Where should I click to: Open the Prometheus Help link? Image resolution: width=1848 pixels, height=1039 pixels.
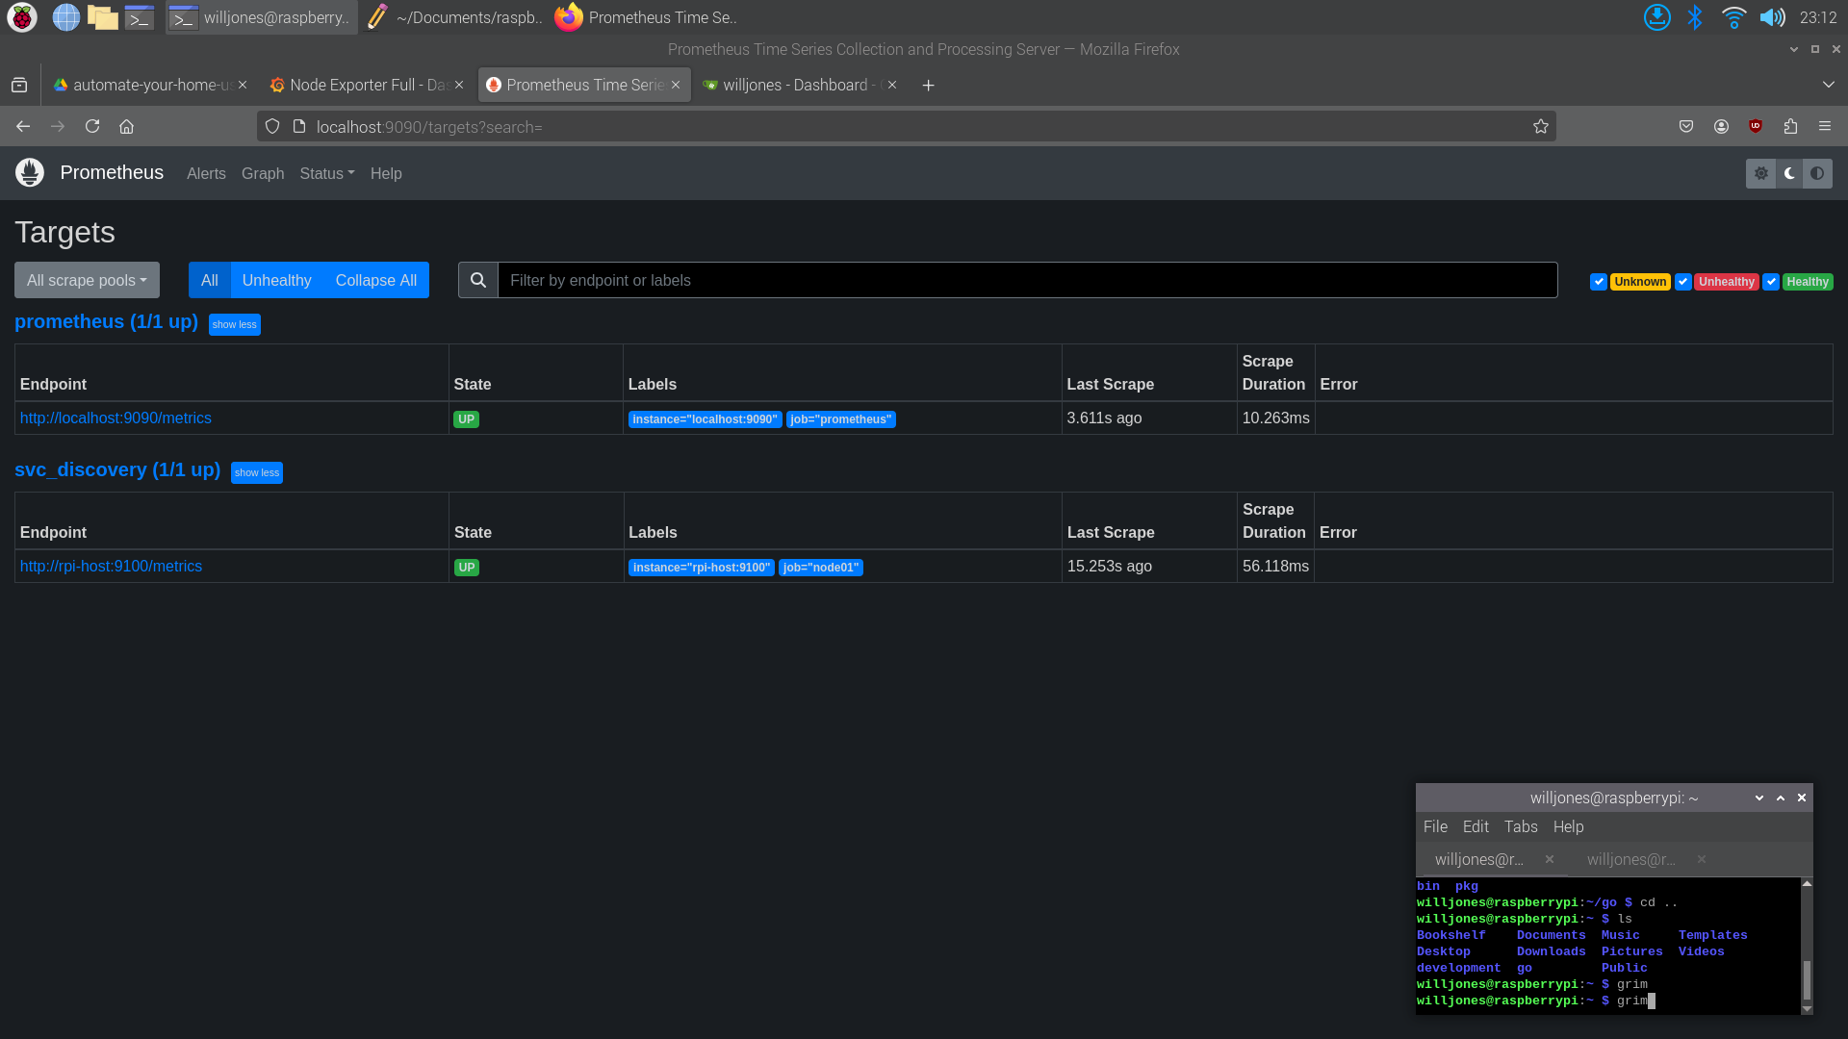pos(386,173)
